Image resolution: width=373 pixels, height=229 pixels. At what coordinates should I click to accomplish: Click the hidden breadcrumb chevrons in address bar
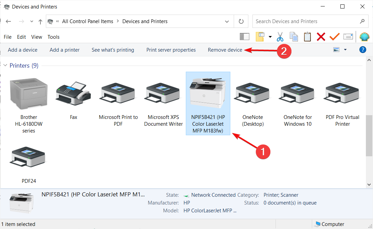coord(57,21)
